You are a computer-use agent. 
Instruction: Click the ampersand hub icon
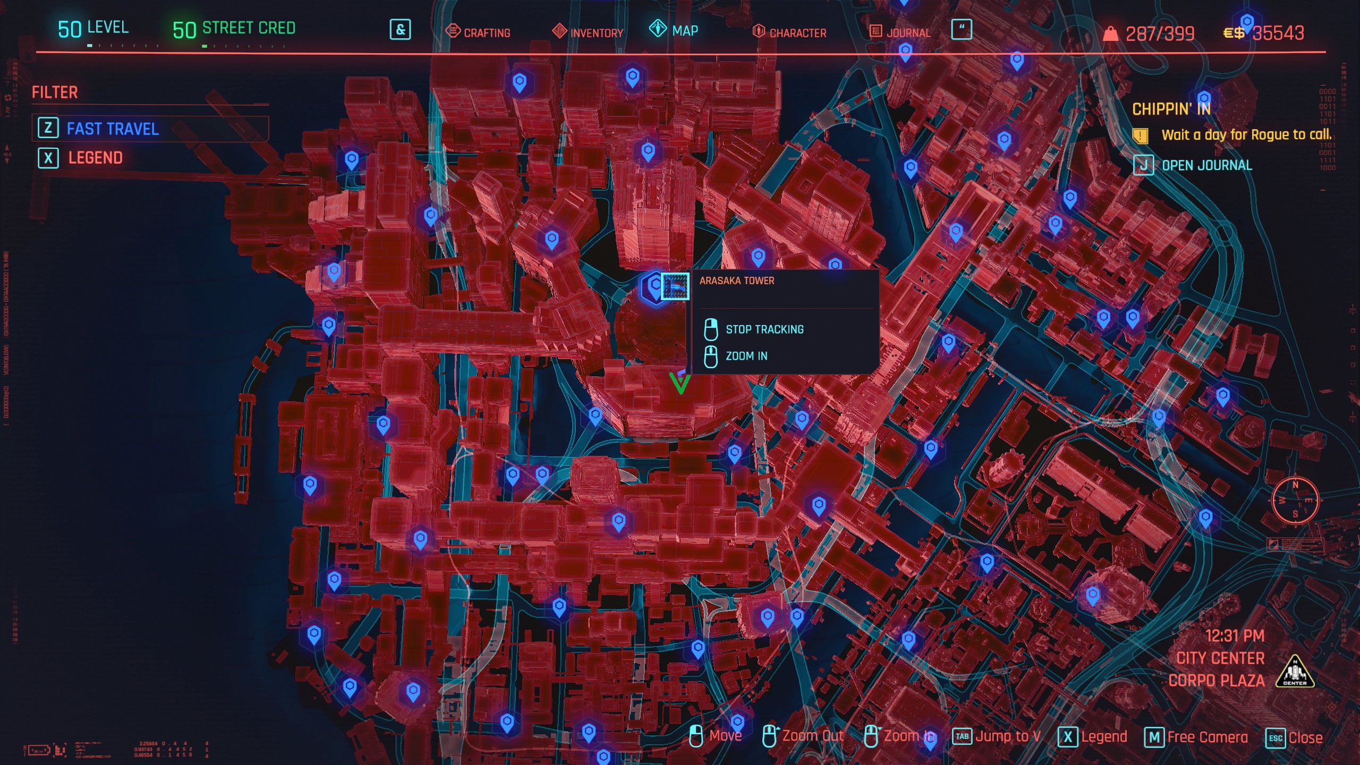coord(400,30)
